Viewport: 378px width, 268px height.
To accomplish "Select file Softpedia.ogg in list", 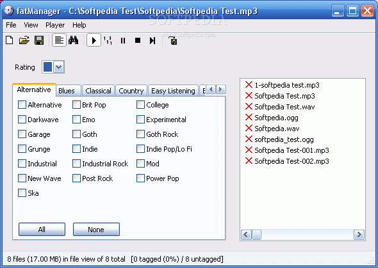I will click(276, 118).
